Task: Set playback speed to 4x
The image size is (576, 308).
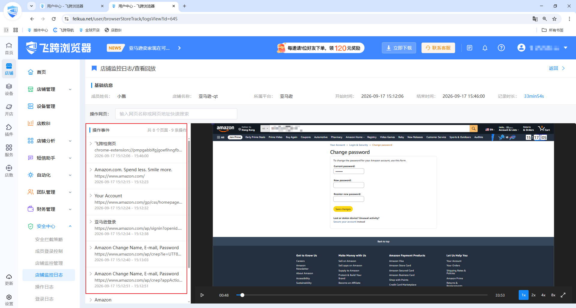Action: pyautogui.click(x=543, y=295)
